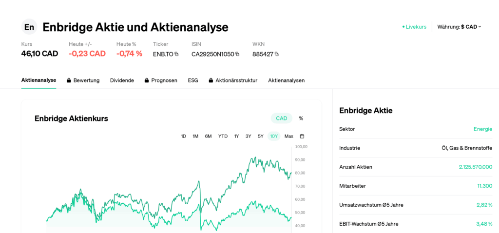
Task: Click lock icon beside Aktionärsstruktur
Action: (211, 80)
